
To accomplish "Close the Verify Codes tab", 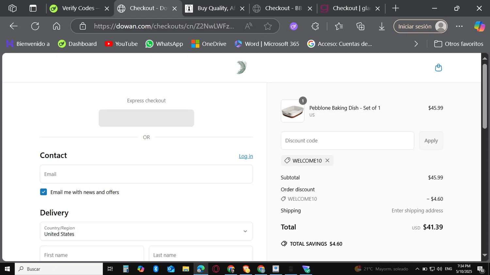I will 107,9.
